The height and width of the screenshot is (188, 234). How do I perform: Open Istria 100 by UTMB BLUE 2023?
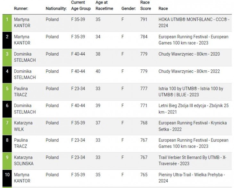point(191,91)
